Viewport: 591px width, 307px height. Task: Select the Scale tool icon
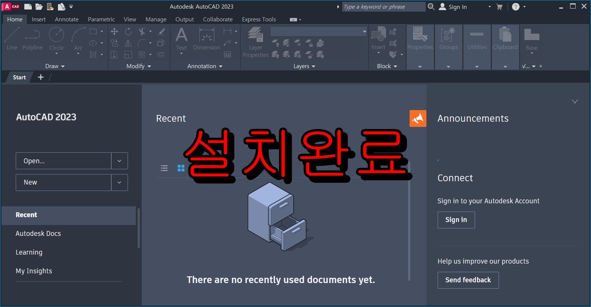click(x=128, y=55)
